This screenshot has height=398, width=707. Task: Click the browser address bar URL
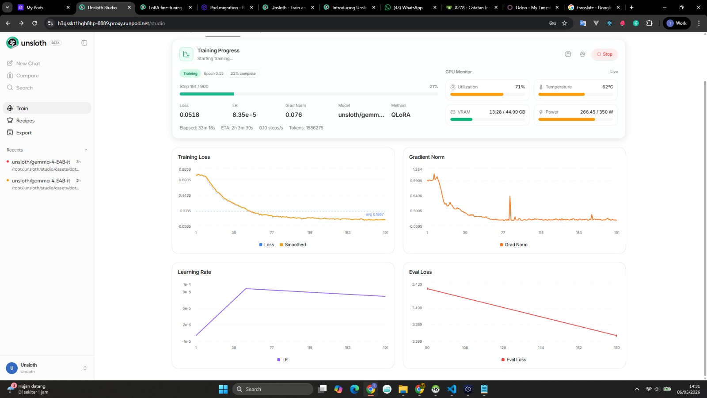[111, 23]
